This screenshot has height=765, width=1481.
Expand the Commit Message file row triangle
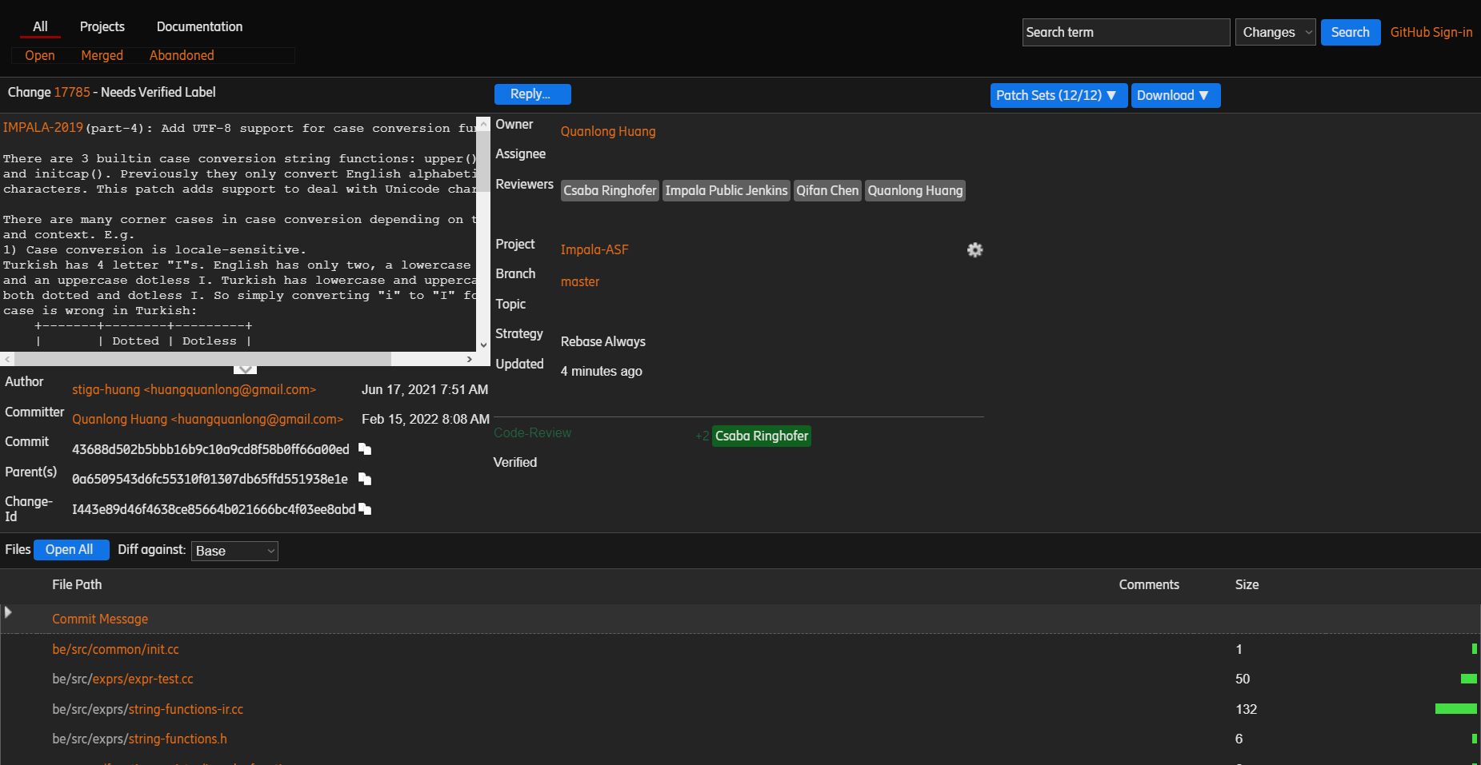coord(8,612)
